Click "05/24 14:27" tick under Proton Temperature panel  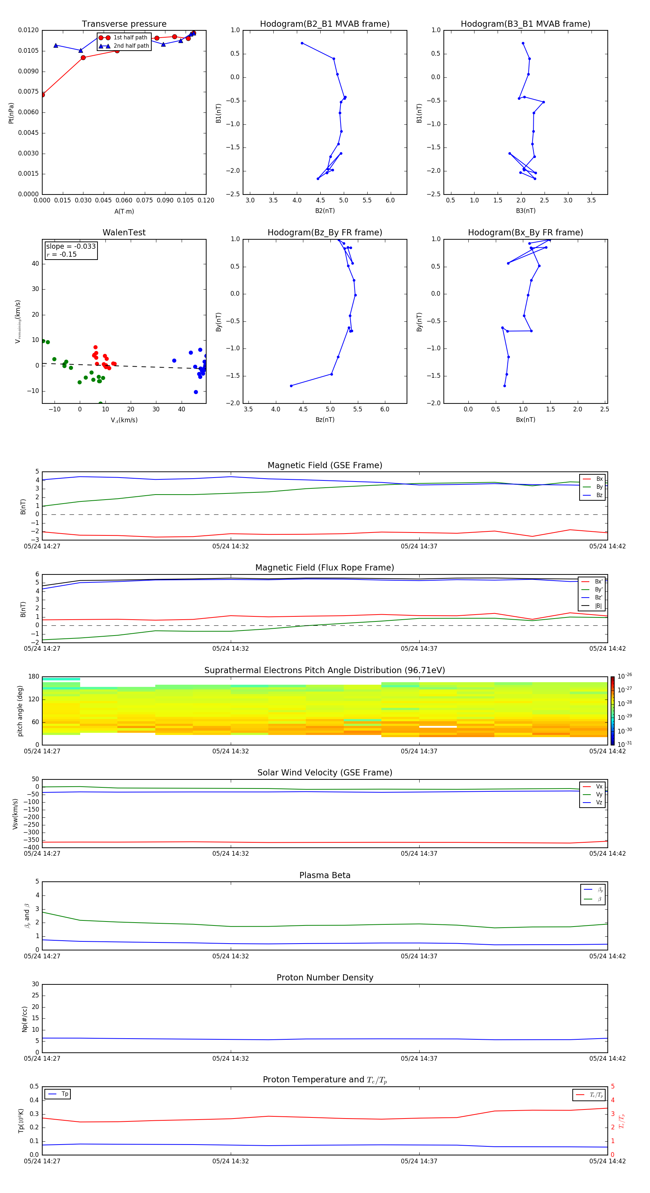pyautogui.click(x=42, y=1161)
